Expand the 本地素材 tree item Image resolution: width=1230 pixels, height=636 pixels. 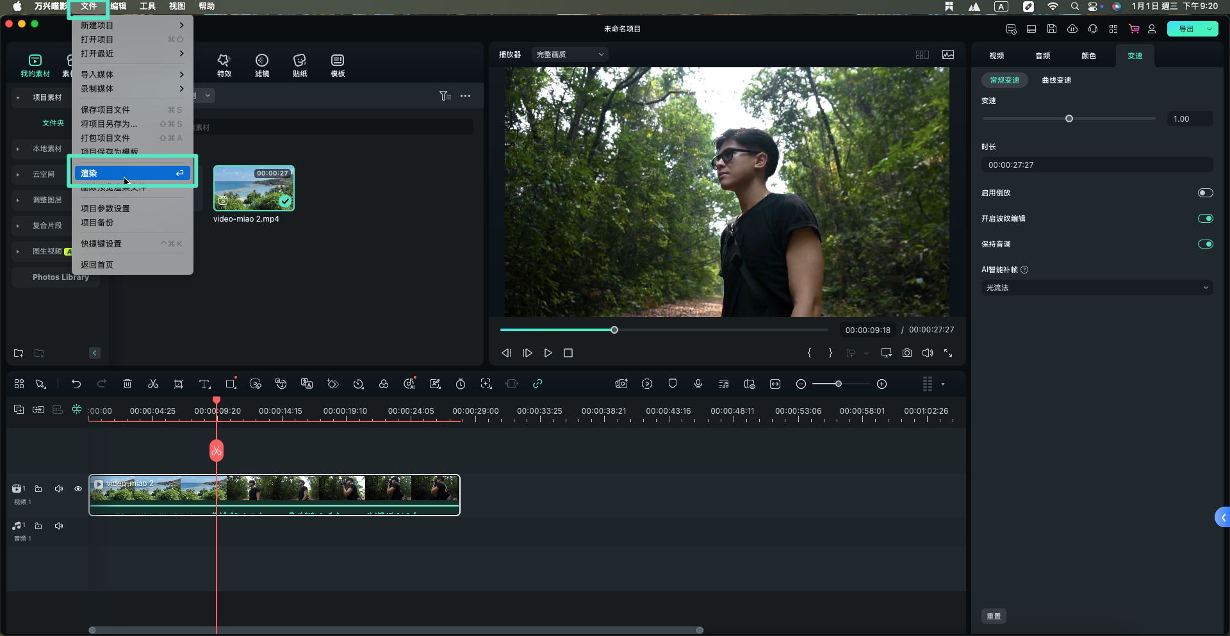[x=18, y=149]
